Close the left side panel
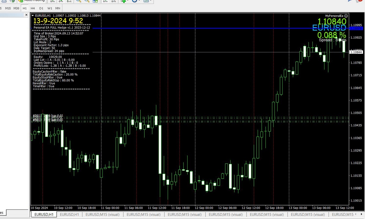Screen dimensions: 365x219 [26, 15]
